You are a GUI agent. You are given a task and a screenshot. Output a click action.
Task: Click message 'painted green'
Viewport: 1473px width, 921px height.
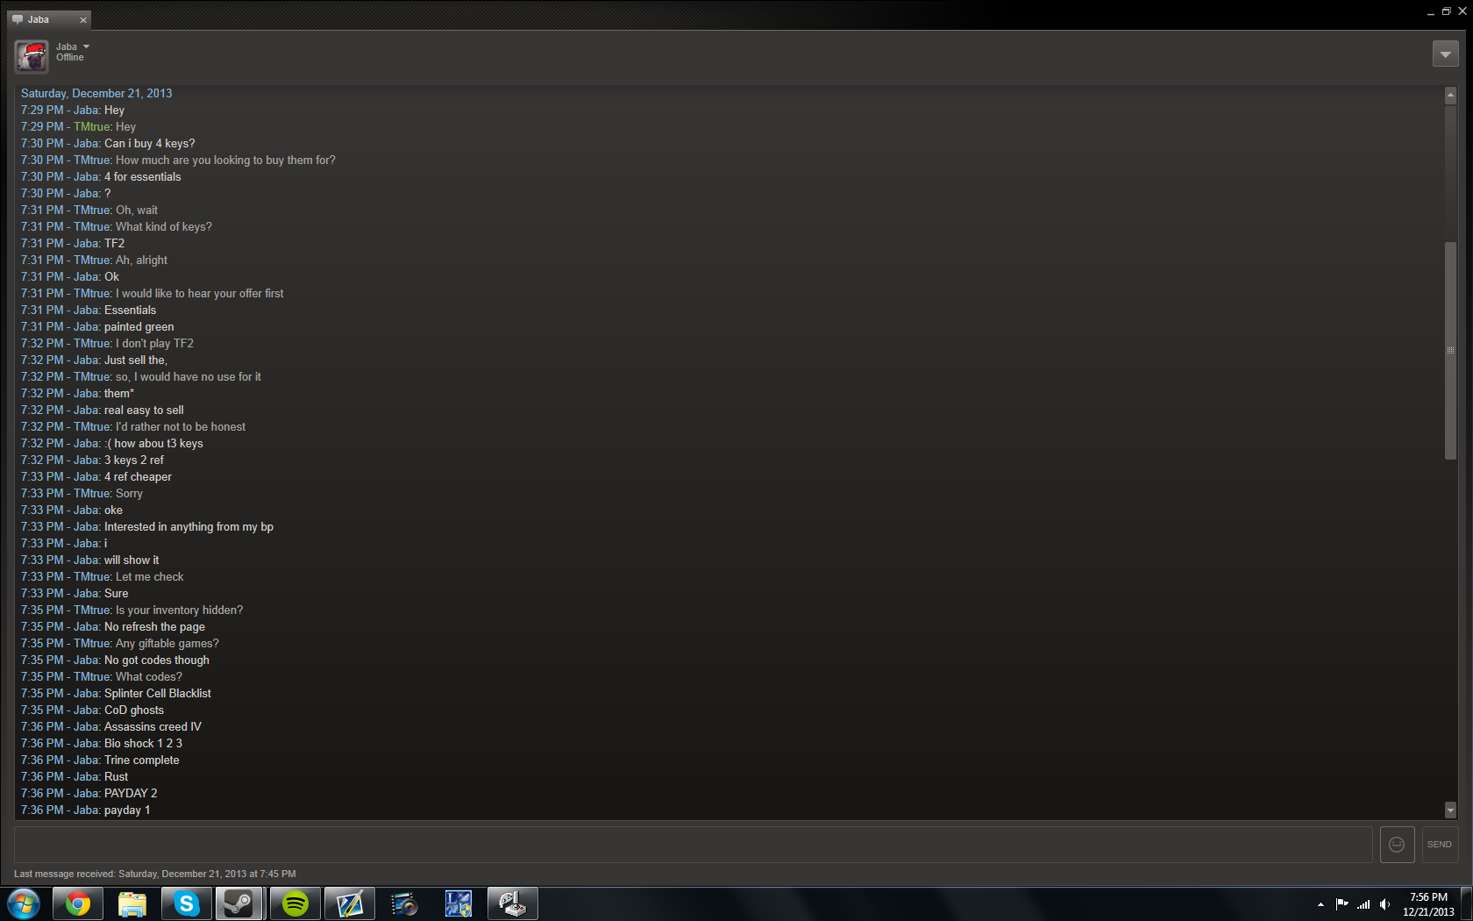click(x=139, y=327)
